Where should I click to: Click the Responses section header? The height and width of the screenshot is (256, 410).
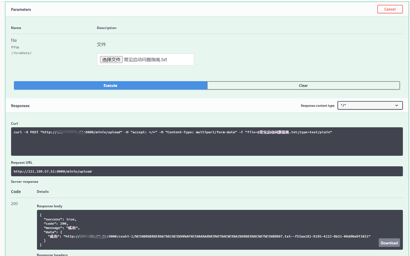[20, 105]
